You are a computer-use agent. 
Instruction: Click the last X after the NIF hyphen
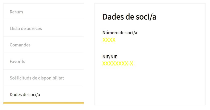point(131,64)
